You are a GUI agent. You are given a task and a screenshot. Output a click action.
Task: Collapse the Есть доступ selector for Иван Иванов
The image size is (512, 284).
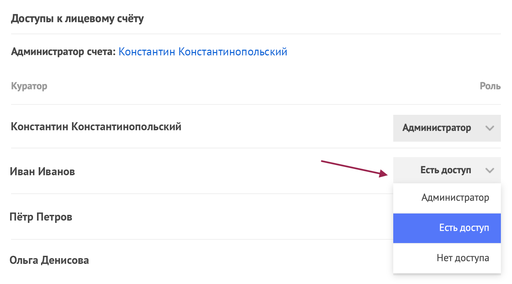pos(445,170)
